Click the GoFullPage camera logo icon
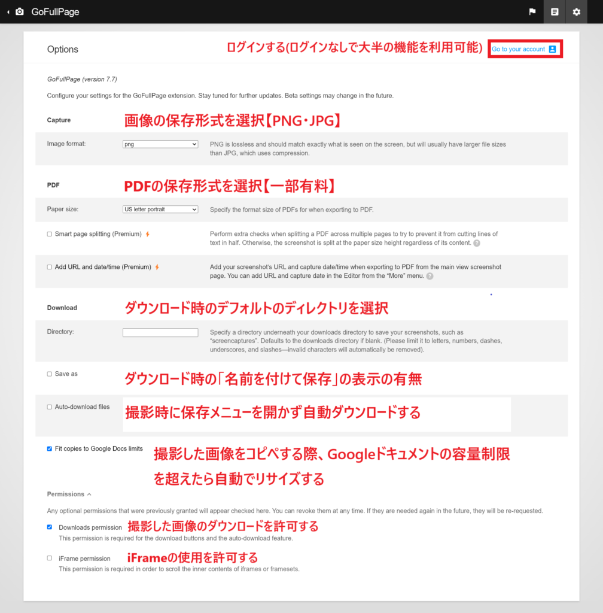 (20, 12)
